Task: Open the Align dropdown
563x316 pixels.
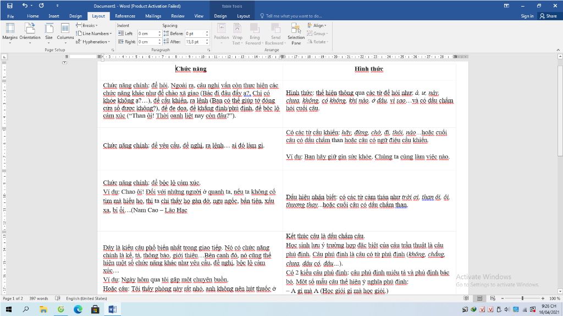Action: (x=317, y=25)
